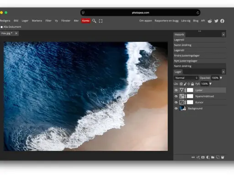Click the link layers icon at panel bottom
234x175 pixels.
(x=193, y=157)
